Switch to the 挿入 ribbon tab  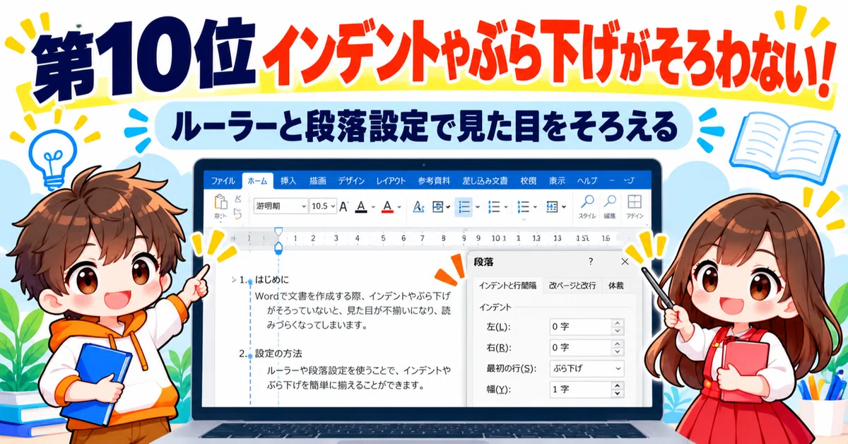coord(288,180)
